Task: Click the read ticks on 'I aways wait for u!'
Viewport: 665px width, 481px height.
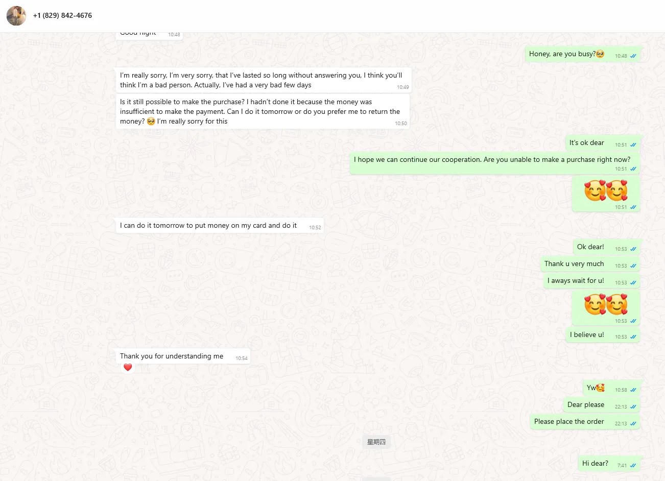Action: click(633, 283)
